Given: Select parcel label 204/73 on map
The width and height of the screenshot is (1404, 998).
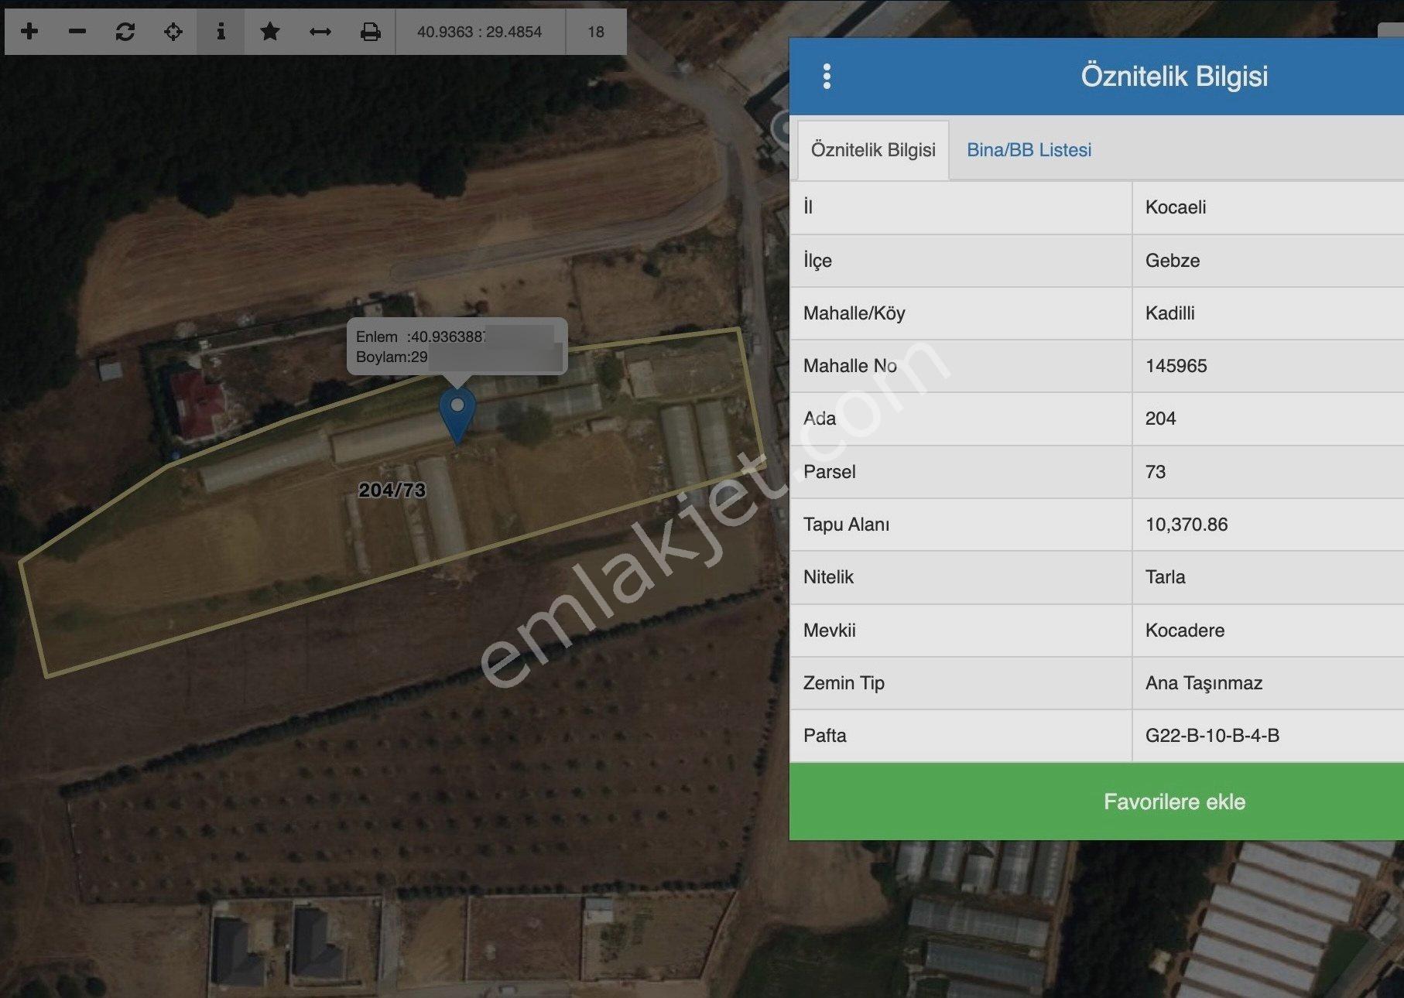Looking at the screenshot, I should [392, 490].
